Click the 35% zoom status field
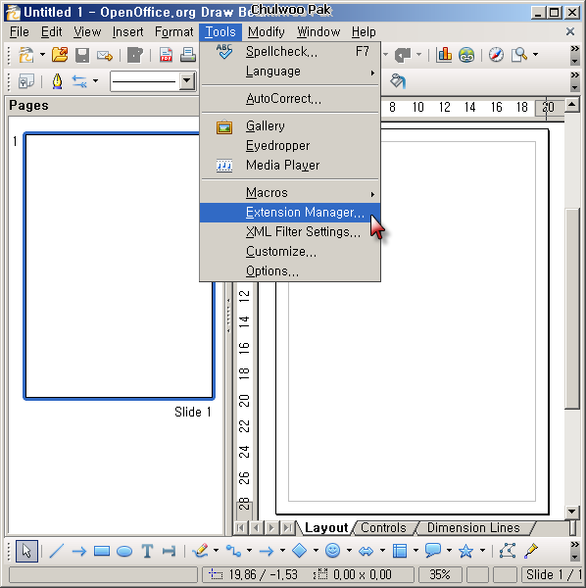This screenshot has height=588, width=586. 440,574
